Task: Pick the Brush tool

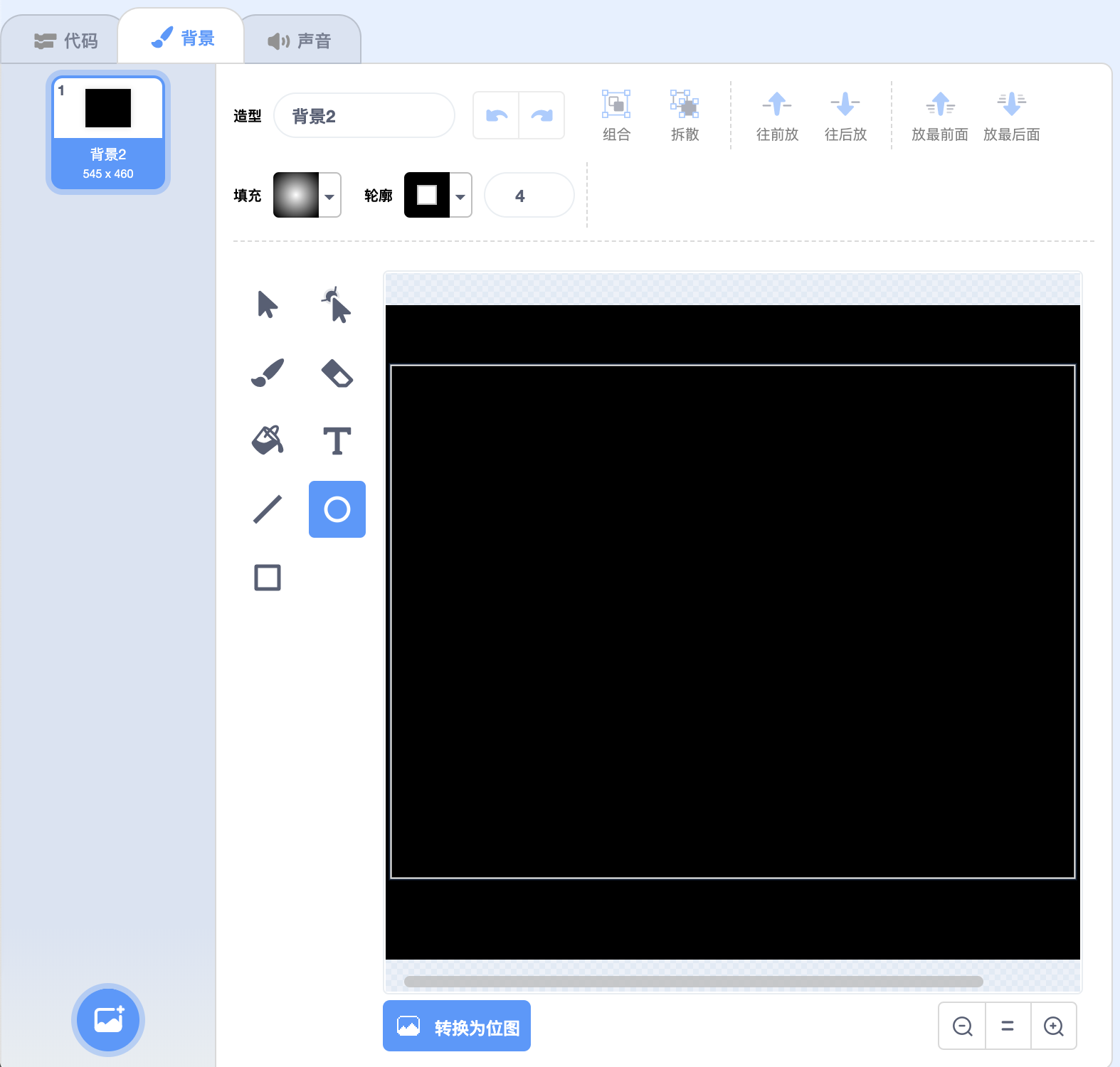Action: point(267,373)
